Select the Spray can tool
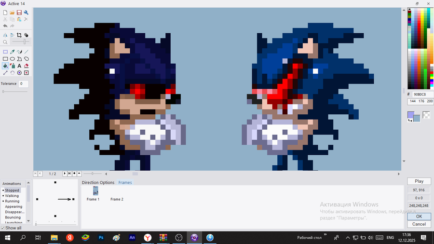This screenshot has width=434, height=244. (12, 66)
